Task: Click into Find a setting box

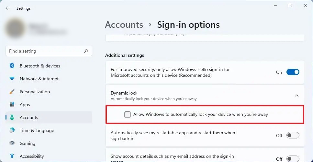Action: pos(49,51)
